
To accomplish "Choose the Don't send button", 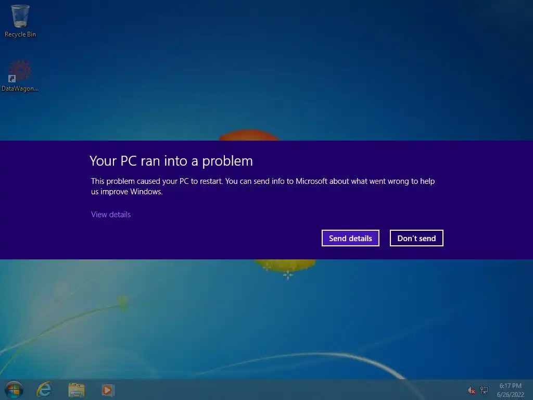I will [416, 238].
